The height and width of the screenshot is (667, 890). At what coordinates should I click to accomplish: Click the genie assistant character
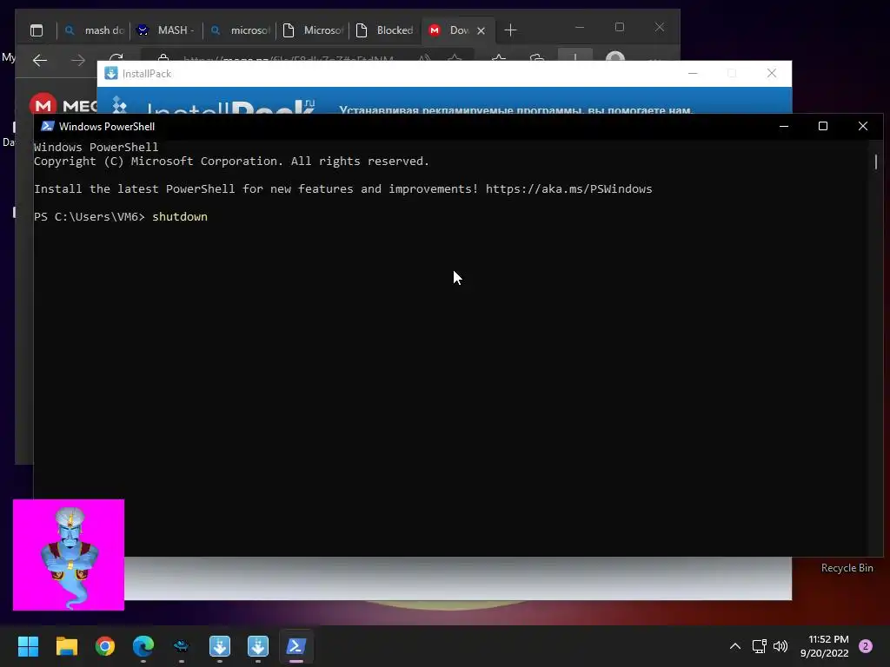pos(69,555)
